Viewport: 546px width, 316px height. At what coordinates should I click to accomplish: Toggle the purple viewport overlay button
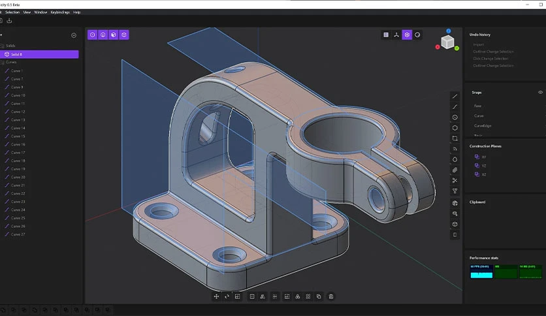coord(407,35)
